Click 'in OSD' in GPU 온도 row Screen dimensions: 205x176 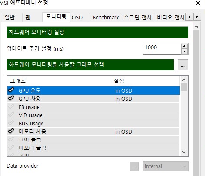click(124, 91)
